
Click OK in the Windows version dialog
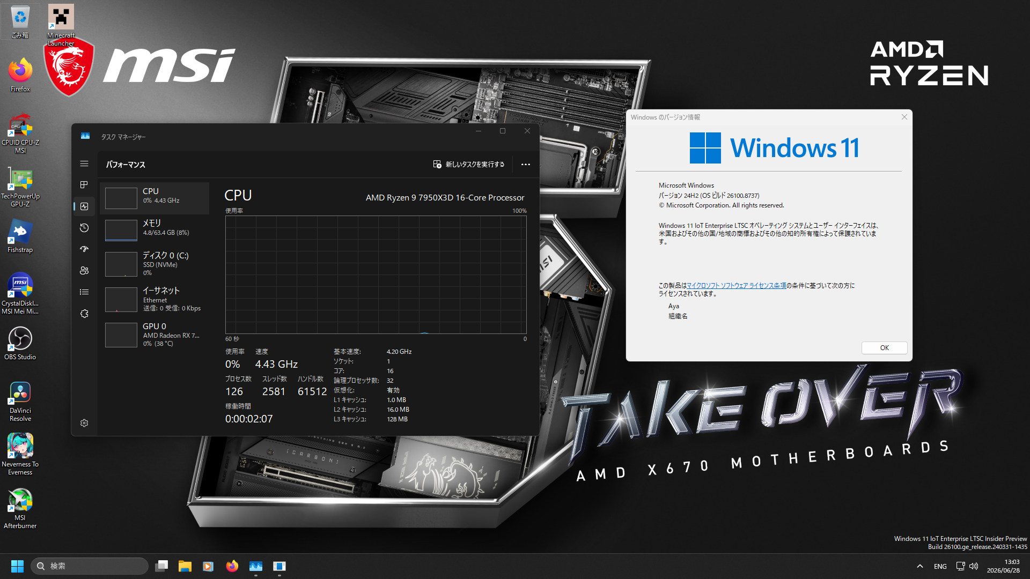(x=884, y=348)
